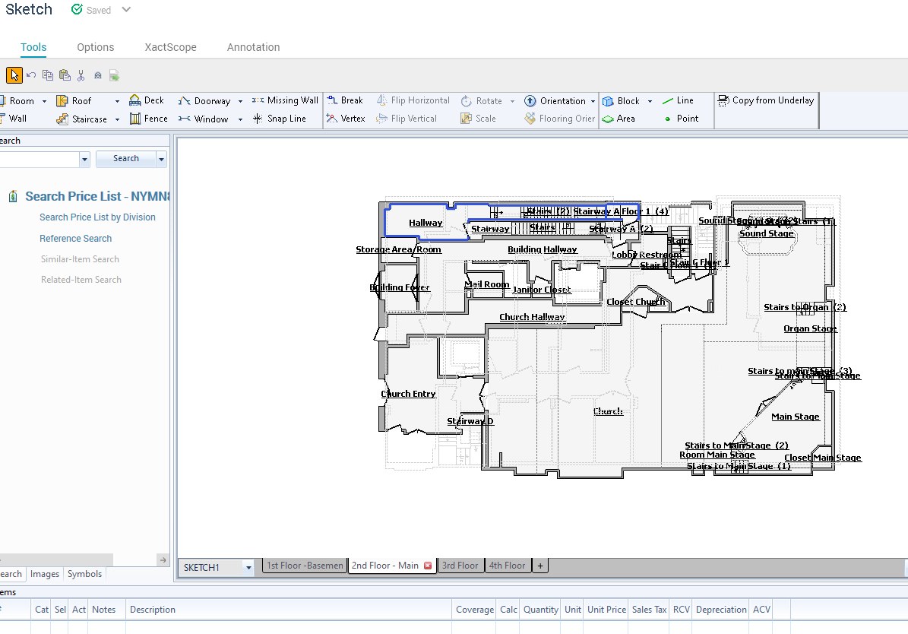Screen dimensions: 908x634
Task: Close the 2nd Floor - Main tab
Action: pyautogui.click(x=428, y=566)
